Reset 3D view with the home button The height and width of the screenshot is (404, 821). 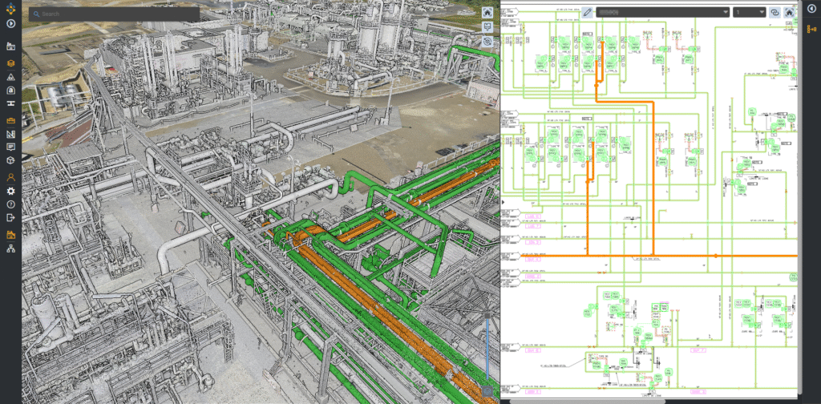487,12
